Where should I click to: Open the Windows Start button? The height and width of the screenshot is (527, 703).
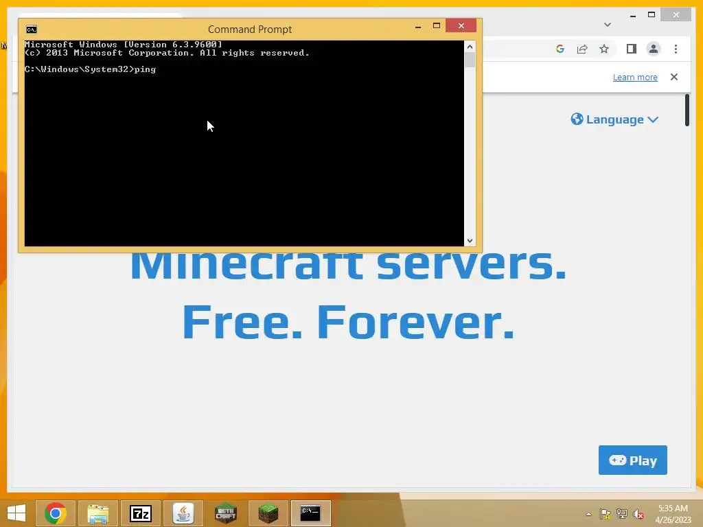tap(16, 513)
